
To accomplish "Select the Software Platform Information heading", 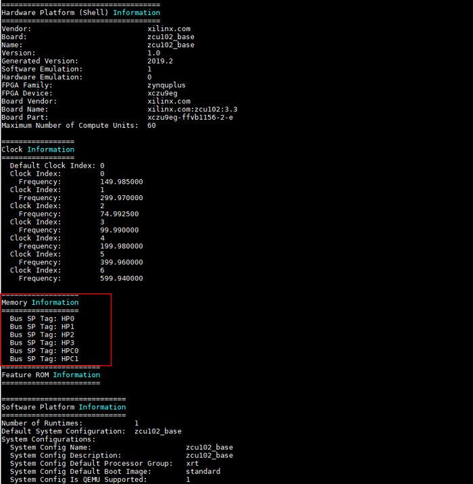I will pos(64,407).
